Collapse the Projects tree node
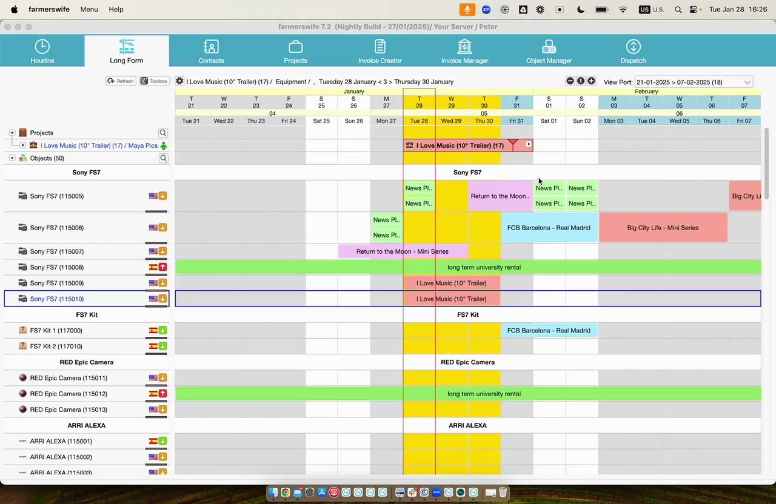The height and width of the screenshot is (504, 776). (x=12, y=133)
